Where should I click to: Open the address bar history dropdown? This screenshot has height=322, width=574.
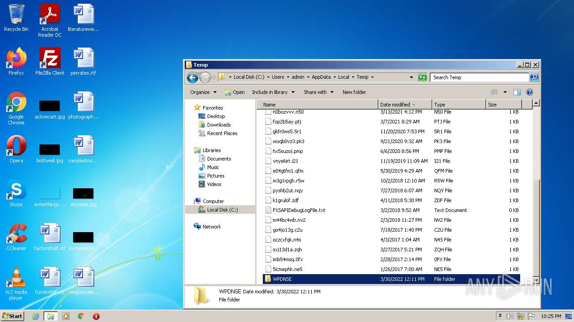pos(411,77)
